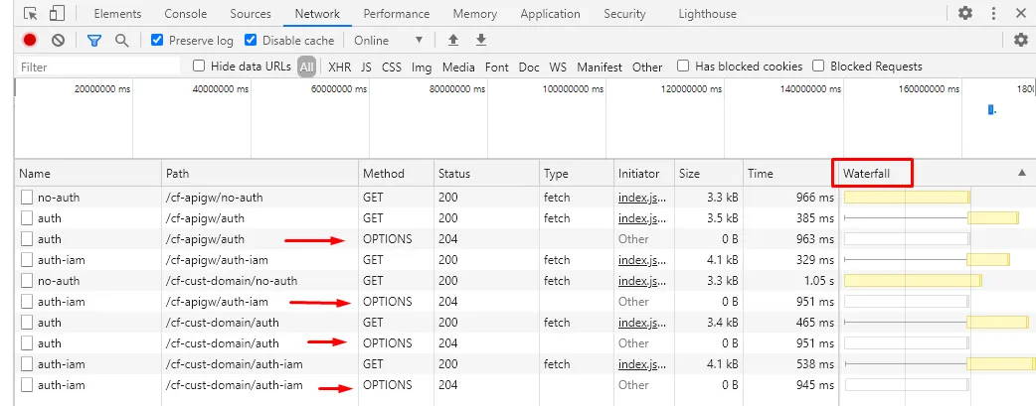Click the Filter text input field
Image resolution: width=1036 pixels, height=406 pixels.
tap(99, 68)
